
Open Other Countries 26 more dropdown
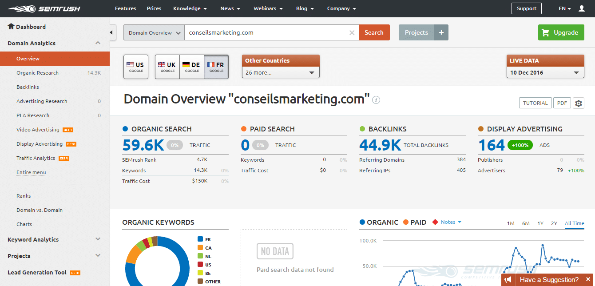281,72
